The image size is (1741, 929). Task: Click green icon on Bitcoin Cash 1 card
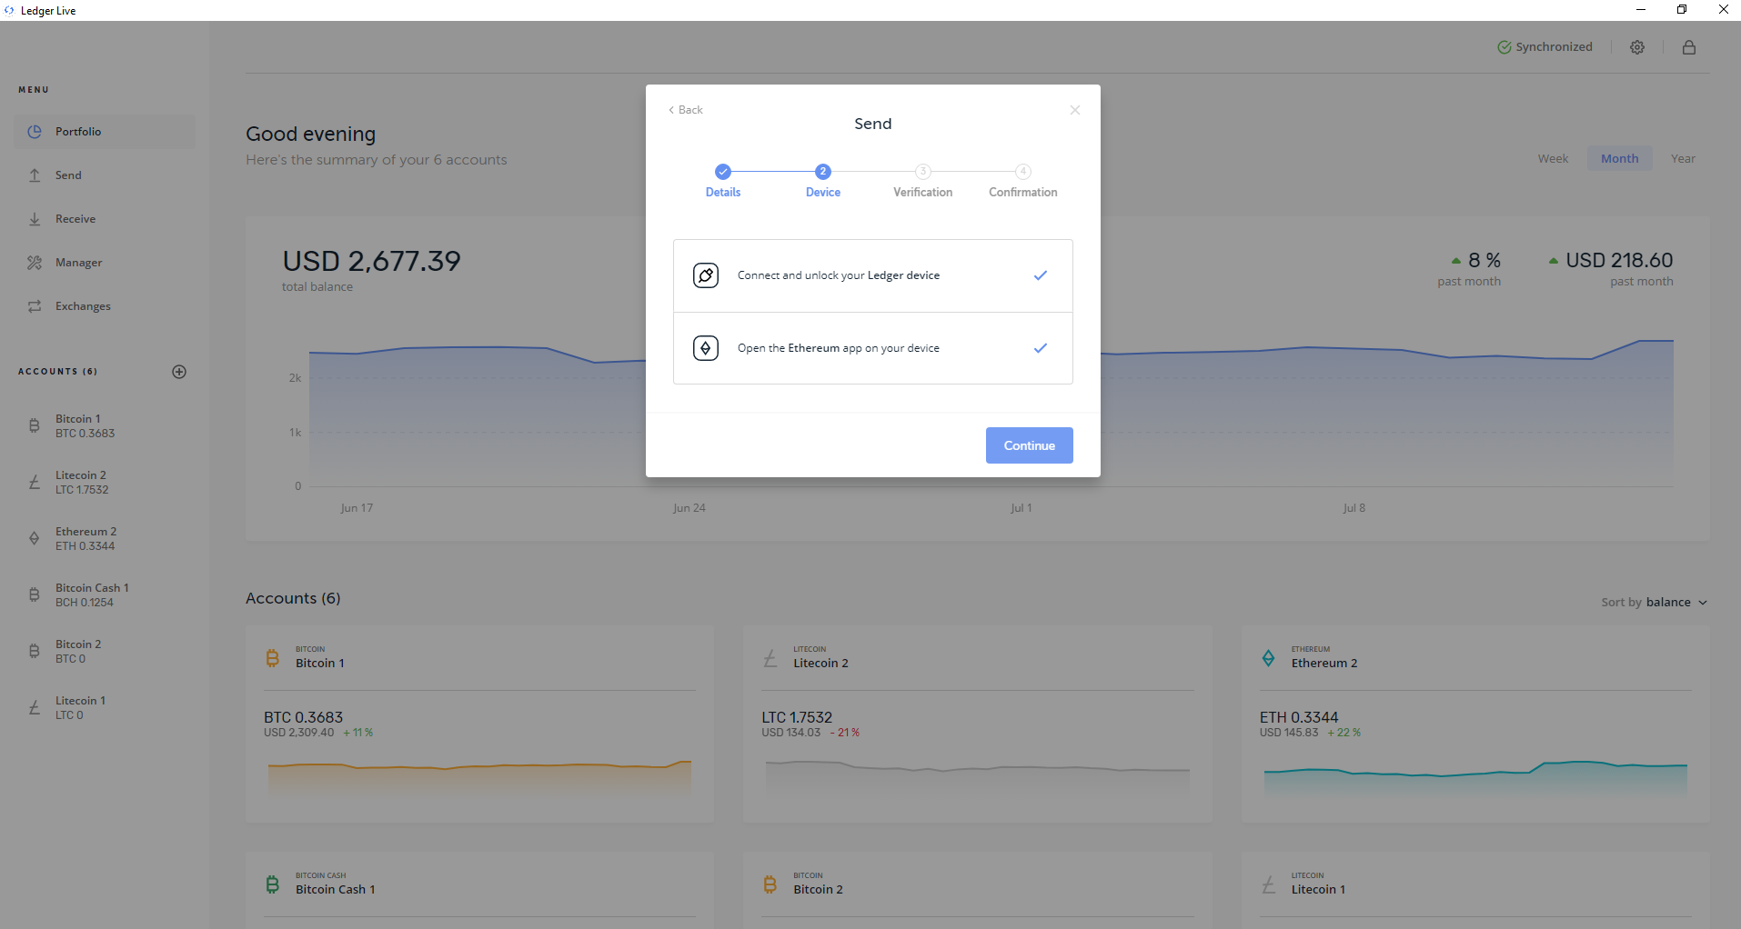click(x=272, y=884)
